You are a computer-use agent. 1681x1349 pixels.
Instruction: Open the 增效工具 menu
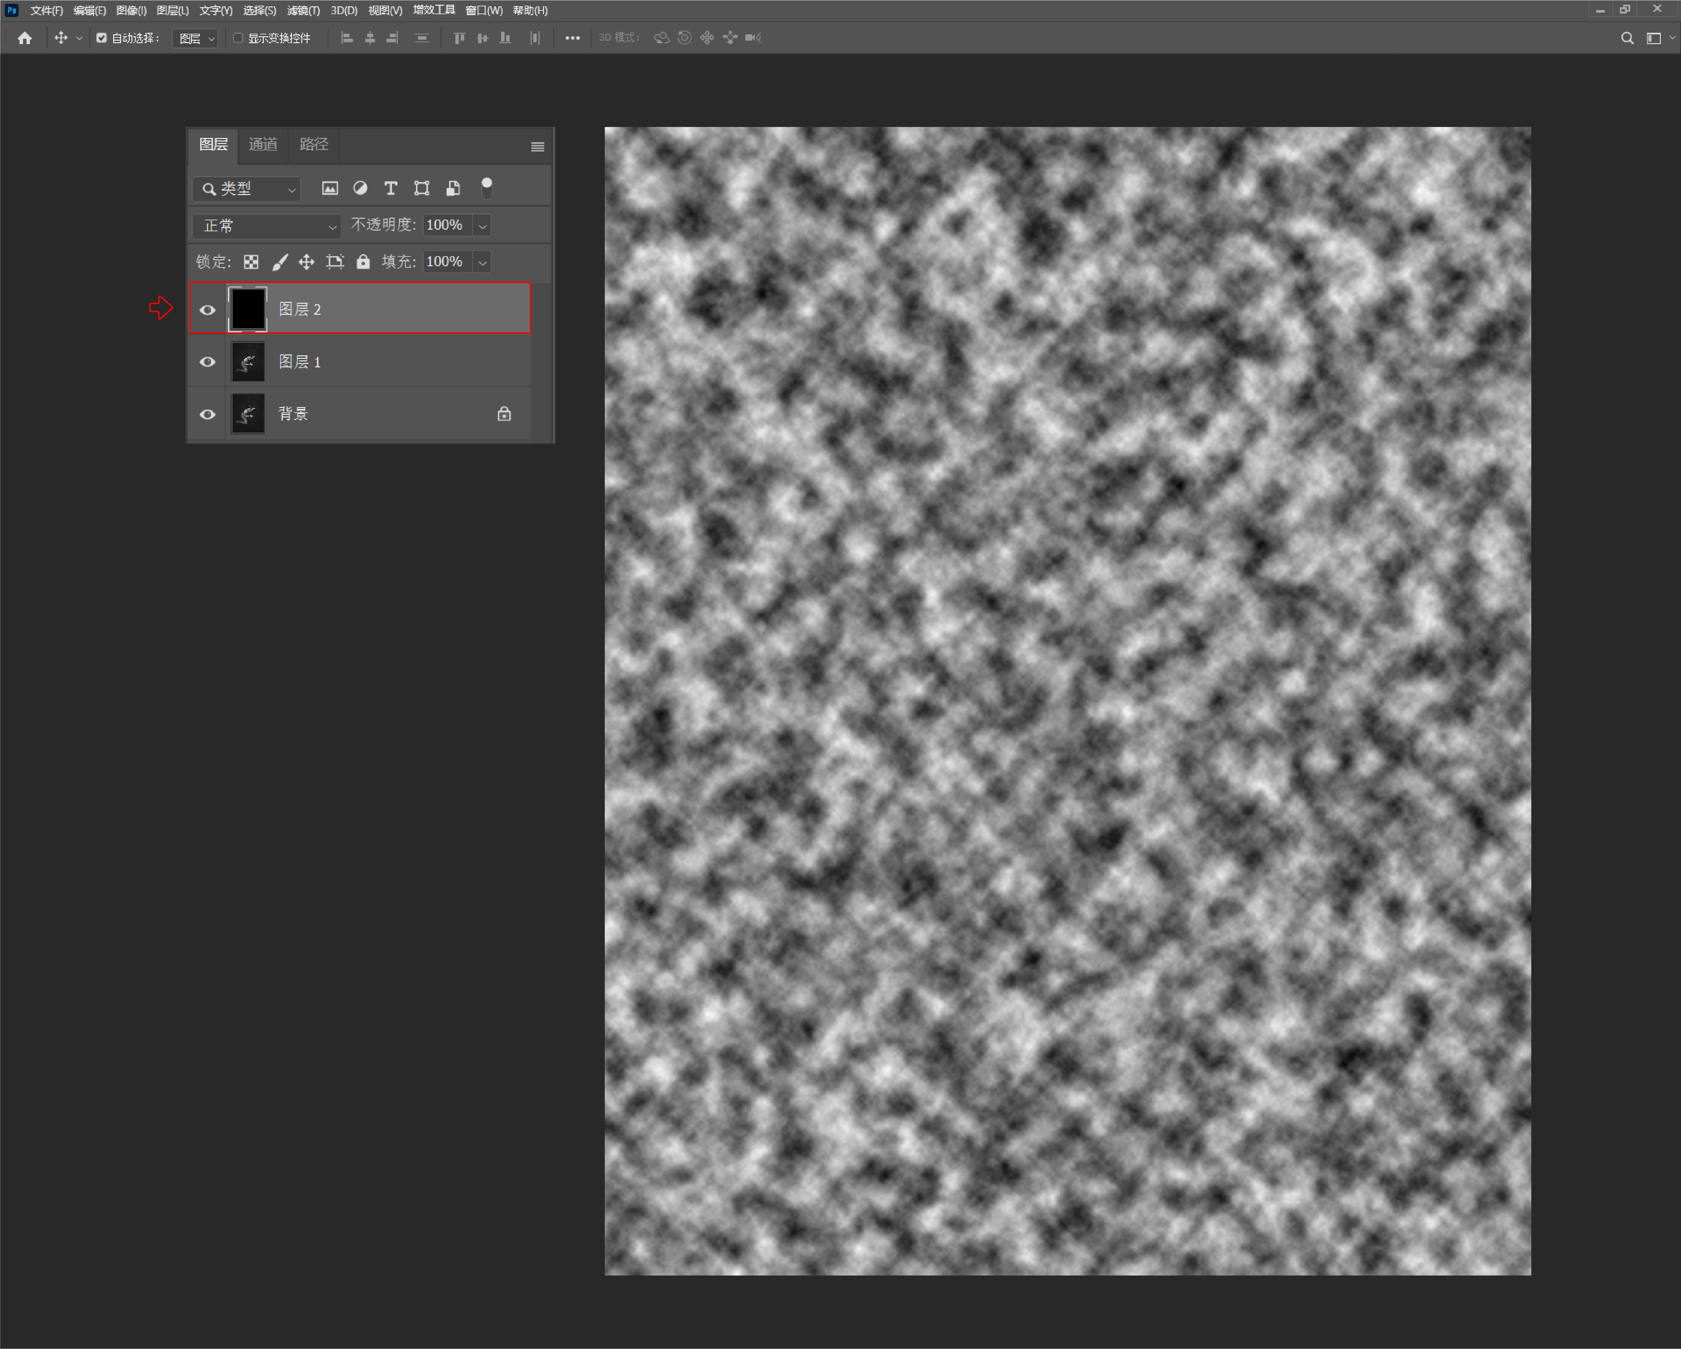434,10
